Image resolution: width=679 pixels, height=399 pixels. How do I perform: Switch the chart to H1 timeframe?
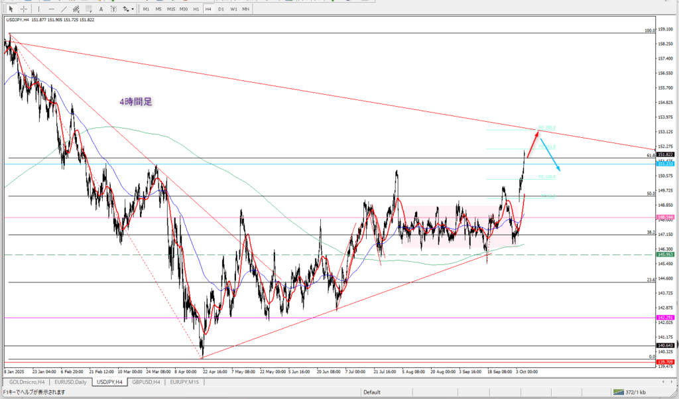point(196,9)
